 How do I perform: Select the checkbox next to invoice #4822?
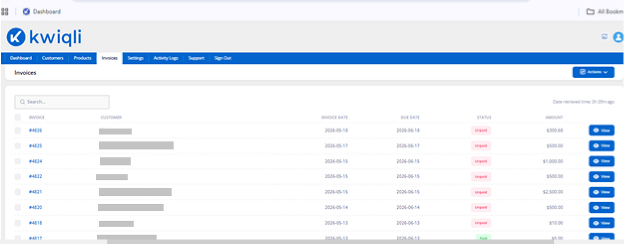click(18, 176)
